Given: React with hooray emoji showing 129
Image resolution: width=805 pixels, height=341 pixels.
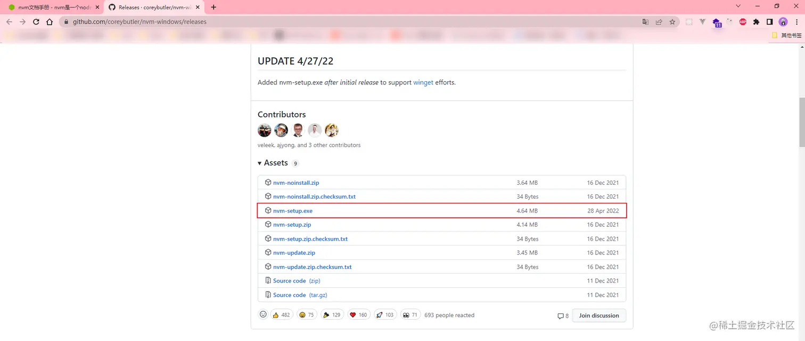Looking at the screenshot, I should [332, 315].
